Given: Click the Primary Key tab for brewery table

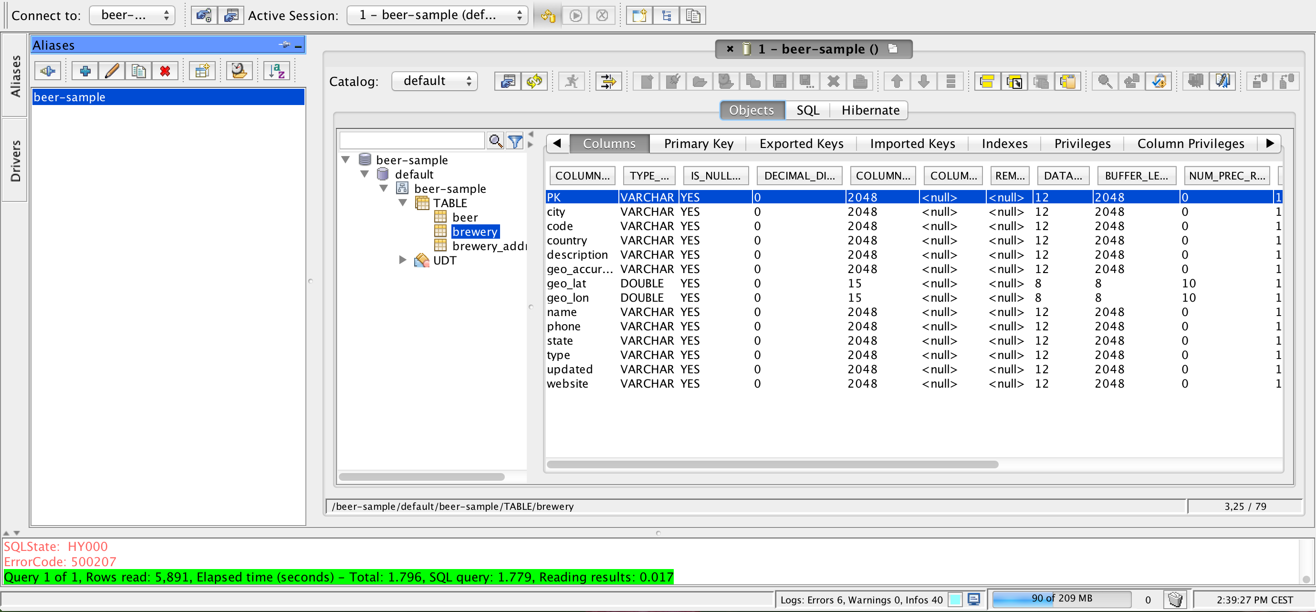Looking at the screenshot, I should point(698,143).
